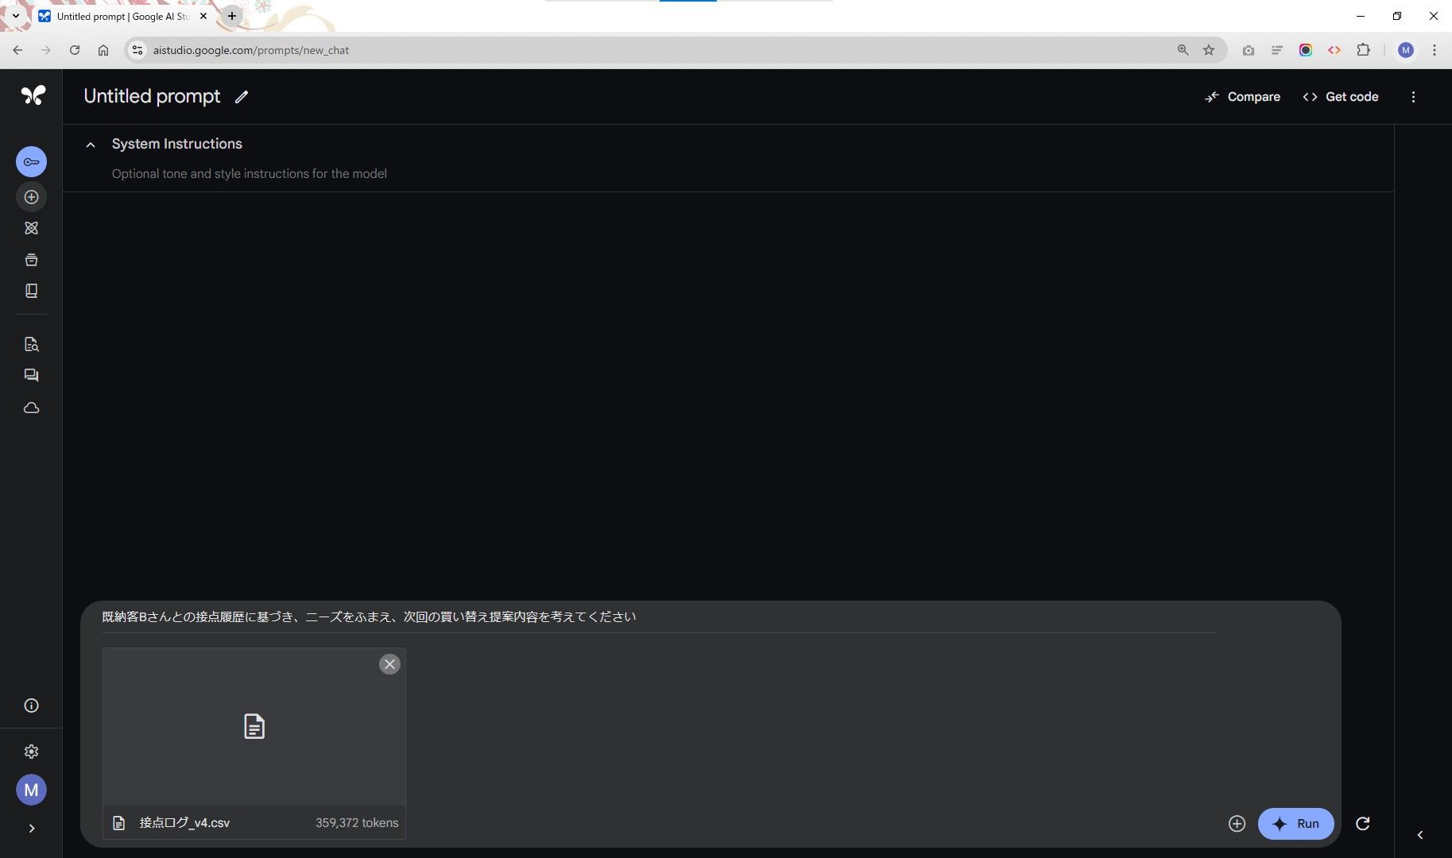Go to browser home page

click(x=103, y=50)
